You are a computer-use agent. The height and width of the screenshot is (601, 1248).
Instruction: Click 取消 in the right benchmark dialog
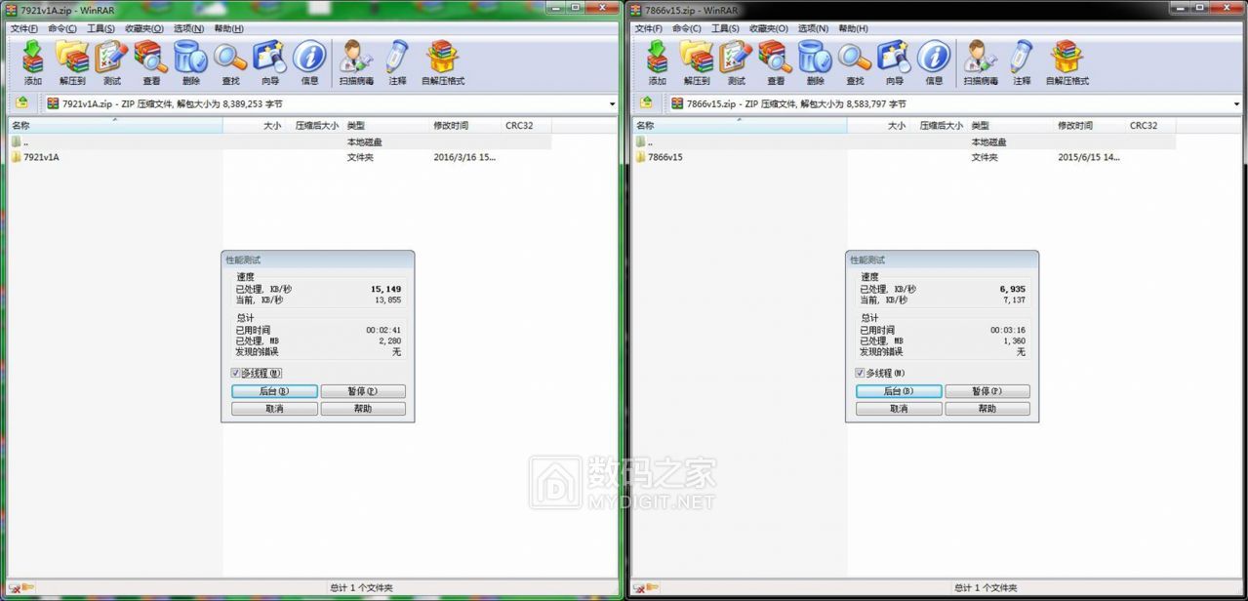[x=898, y=408]
